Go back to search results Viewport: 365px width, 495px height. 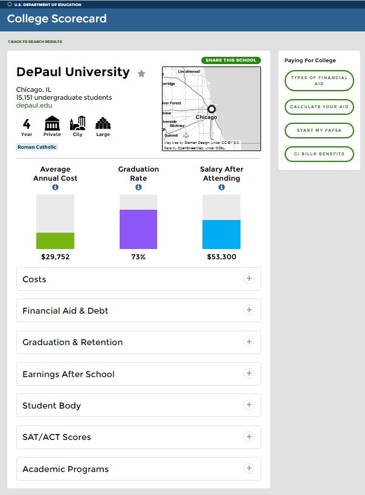click(x=35, y=42)
